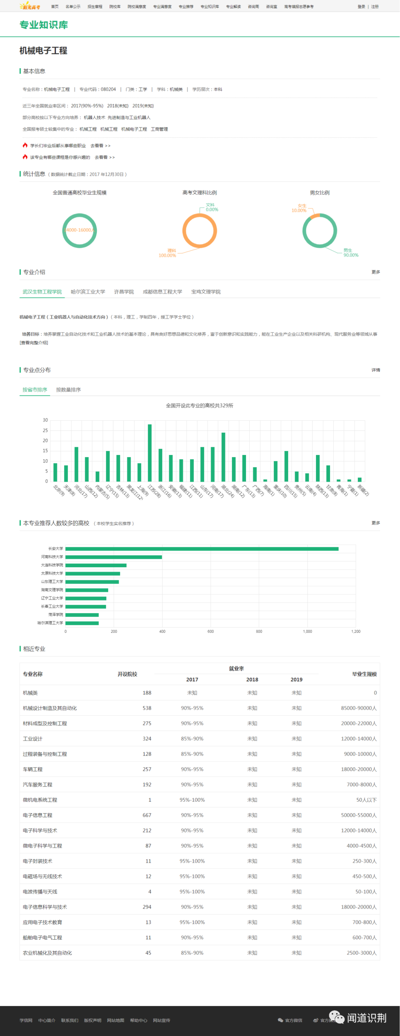This screenshot has height=1036, width=400.
Task: Open the 先进制造与工业机器人 link
Action: pos(129,118)
